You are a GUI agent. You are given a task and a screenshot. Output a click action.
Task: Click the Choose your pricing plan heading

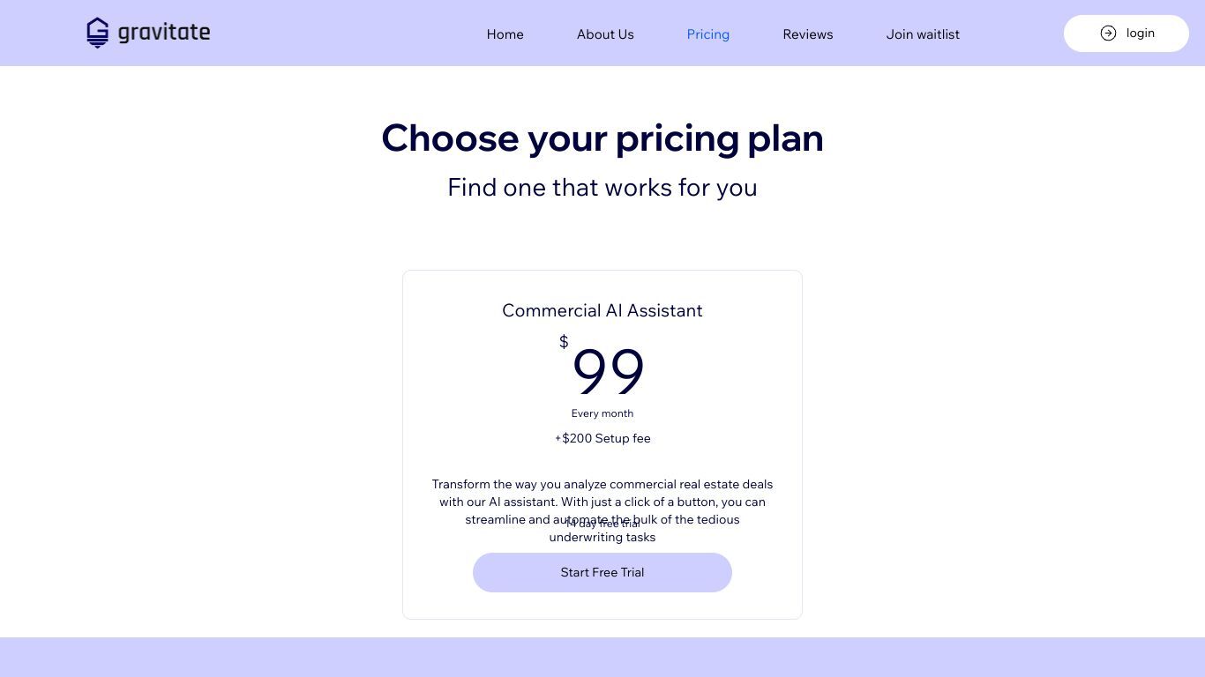pos(602,138)
